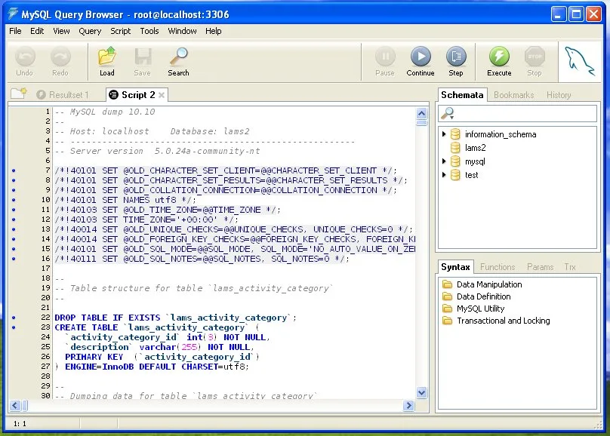Click the MySQL dolphin logo

tap(579, 61)
